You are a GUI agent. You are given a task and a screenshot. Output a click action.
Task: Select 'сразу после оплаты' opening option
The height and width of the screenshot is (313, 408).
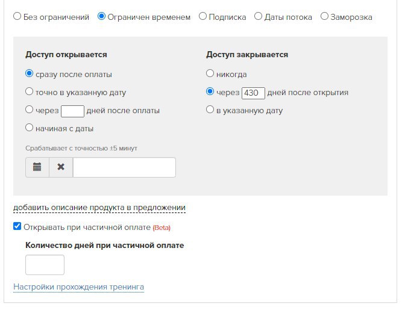tap(29, 73)
